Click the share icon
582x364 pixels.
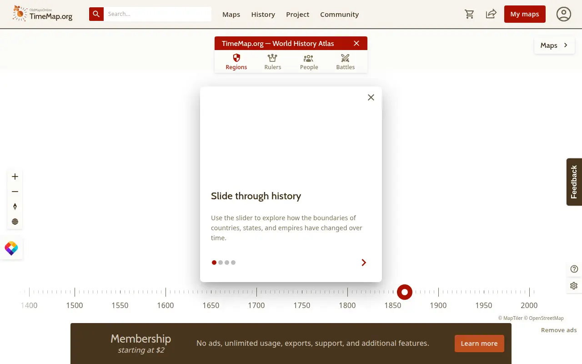(491, 14)
